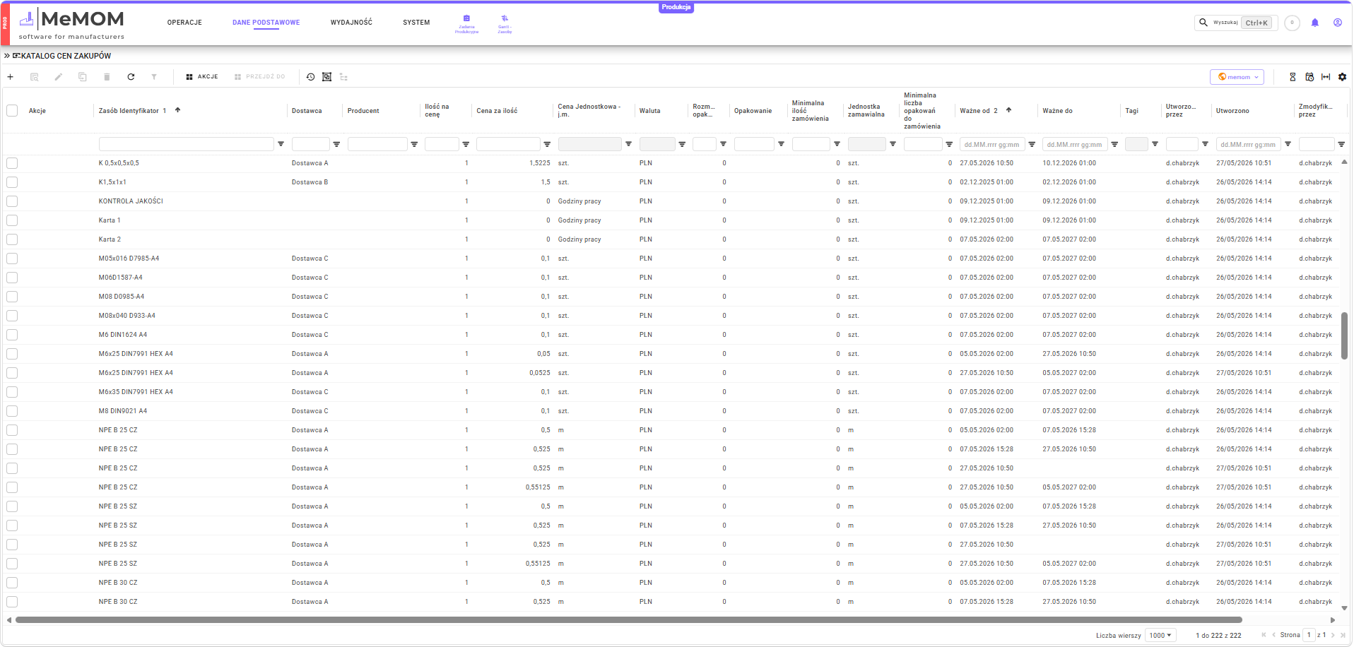This screenshot has width=1354, height=647.
Task: Check the box for KONTROLA JAKOŚCI row
Action: (x=12, y=201)
